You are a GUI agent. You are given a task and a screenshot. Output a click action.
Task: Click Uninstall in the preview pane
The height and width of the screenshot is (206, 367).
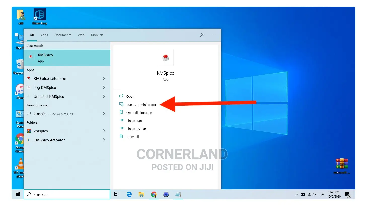tap(132, 137)
